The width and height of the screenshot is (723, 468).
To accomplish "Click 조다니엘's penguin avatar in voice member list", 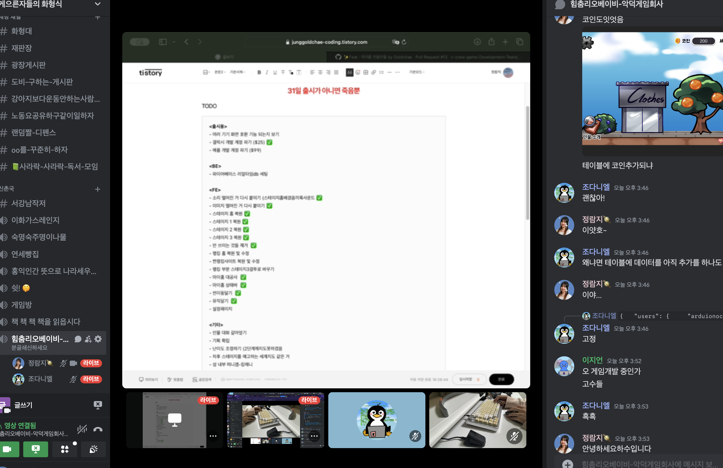I will [18, 379].
